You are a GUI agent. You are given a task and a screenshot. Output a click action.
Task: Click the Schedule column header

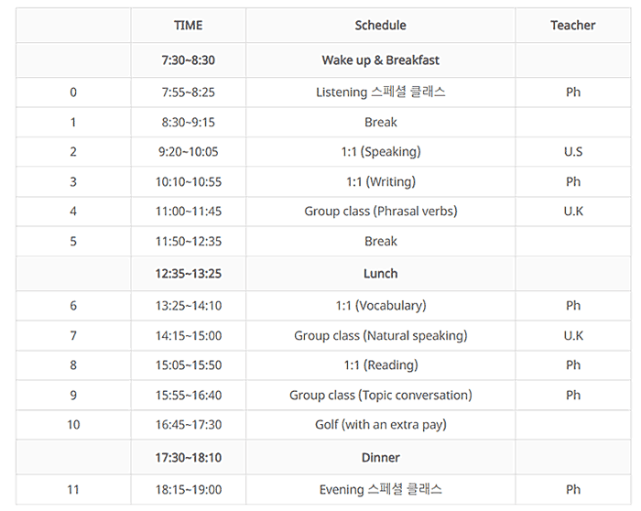pyautogui.click(x=380, y=26)
